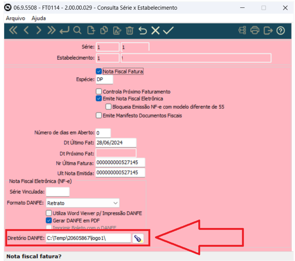Uncheck Nota Fiscal Fatura checkbox

[x=99, y=71]
